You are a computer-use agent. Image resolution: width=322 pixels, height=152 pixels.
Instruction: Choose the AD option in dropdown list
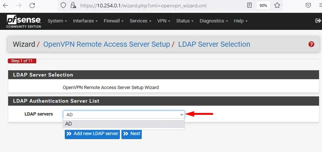[124, 124]
